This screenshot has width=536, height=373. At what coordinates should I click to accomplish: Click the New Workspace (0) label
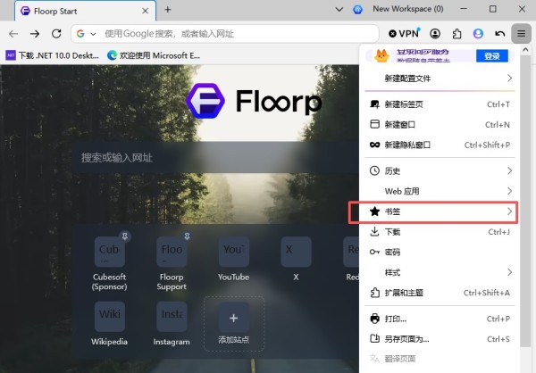pyautogui.click(x=408, y=9)
